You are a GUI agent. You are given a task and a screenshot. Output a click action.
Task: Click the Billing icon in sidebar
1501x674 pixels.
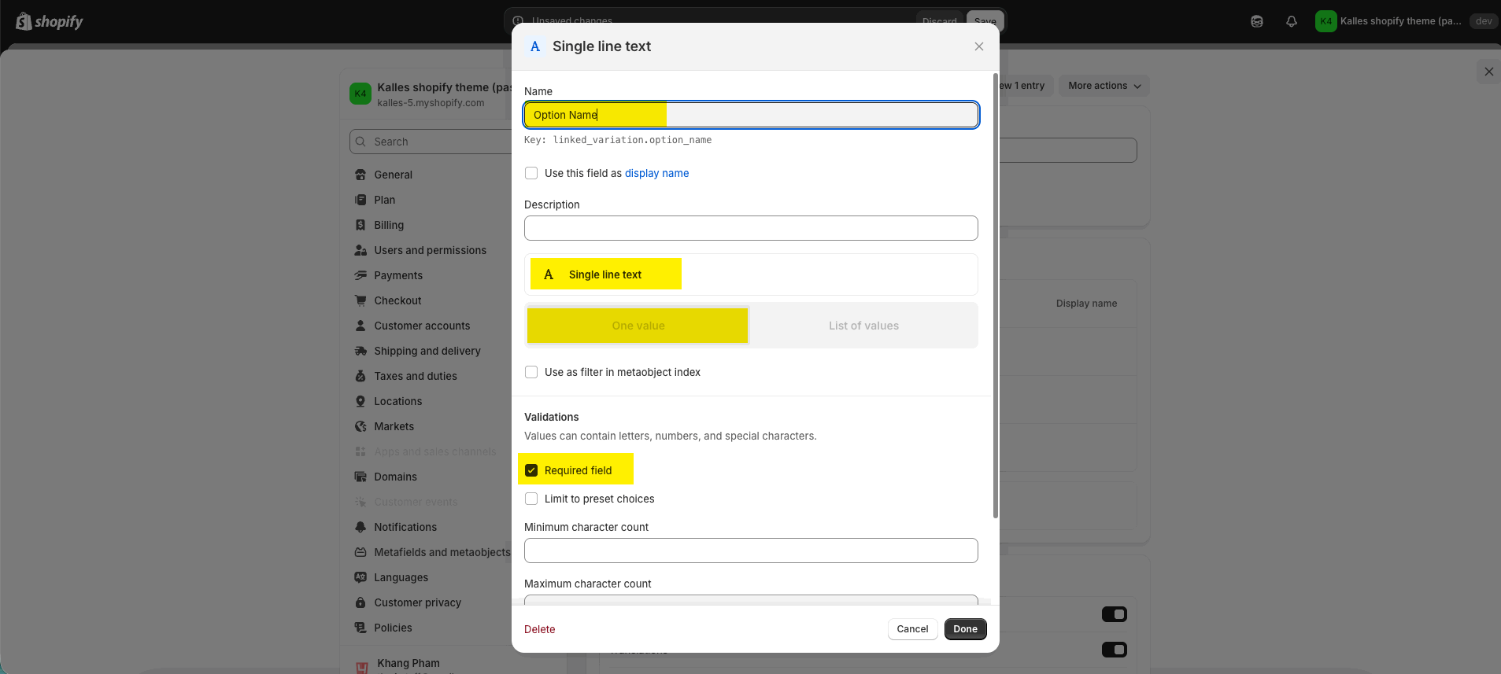[x=360, y=225]
